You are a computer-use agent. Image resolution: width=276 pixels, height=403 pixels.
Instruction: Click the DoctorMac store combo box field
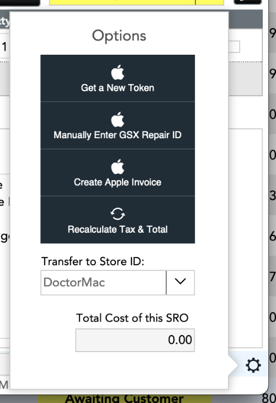pos(103,282)
